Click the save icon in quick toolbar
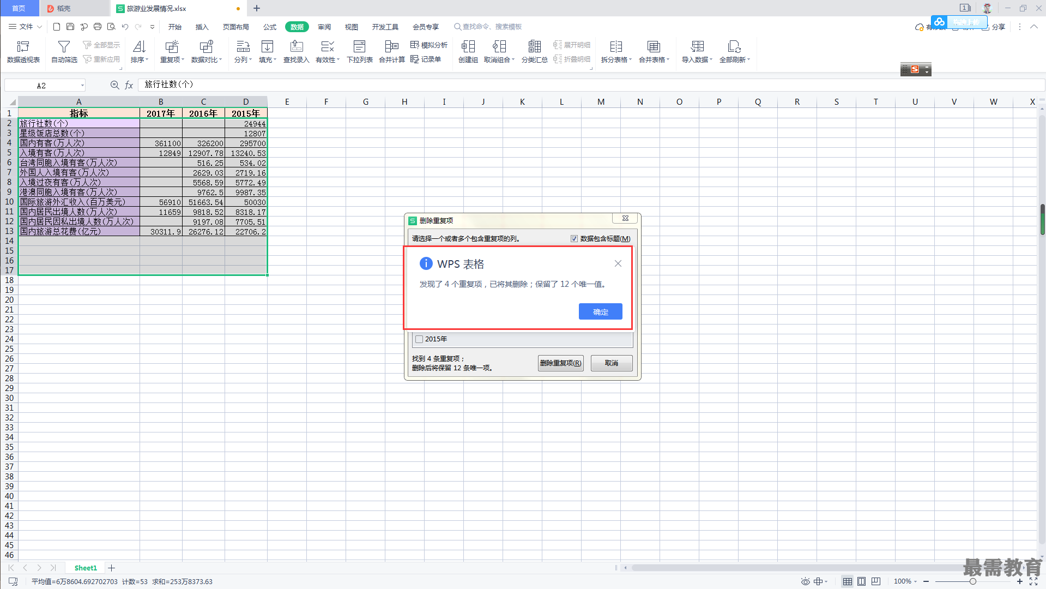This screenshot has width=1046, height=589. click(70, 26)
